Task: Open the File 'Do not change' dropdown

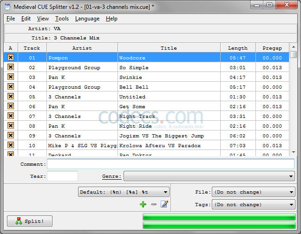Action: click(x=254, y=192)
